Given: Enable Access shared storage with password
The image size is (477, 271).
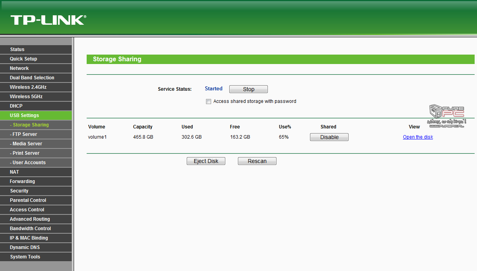Looking at the screenshot, I should tap(208, 102).
